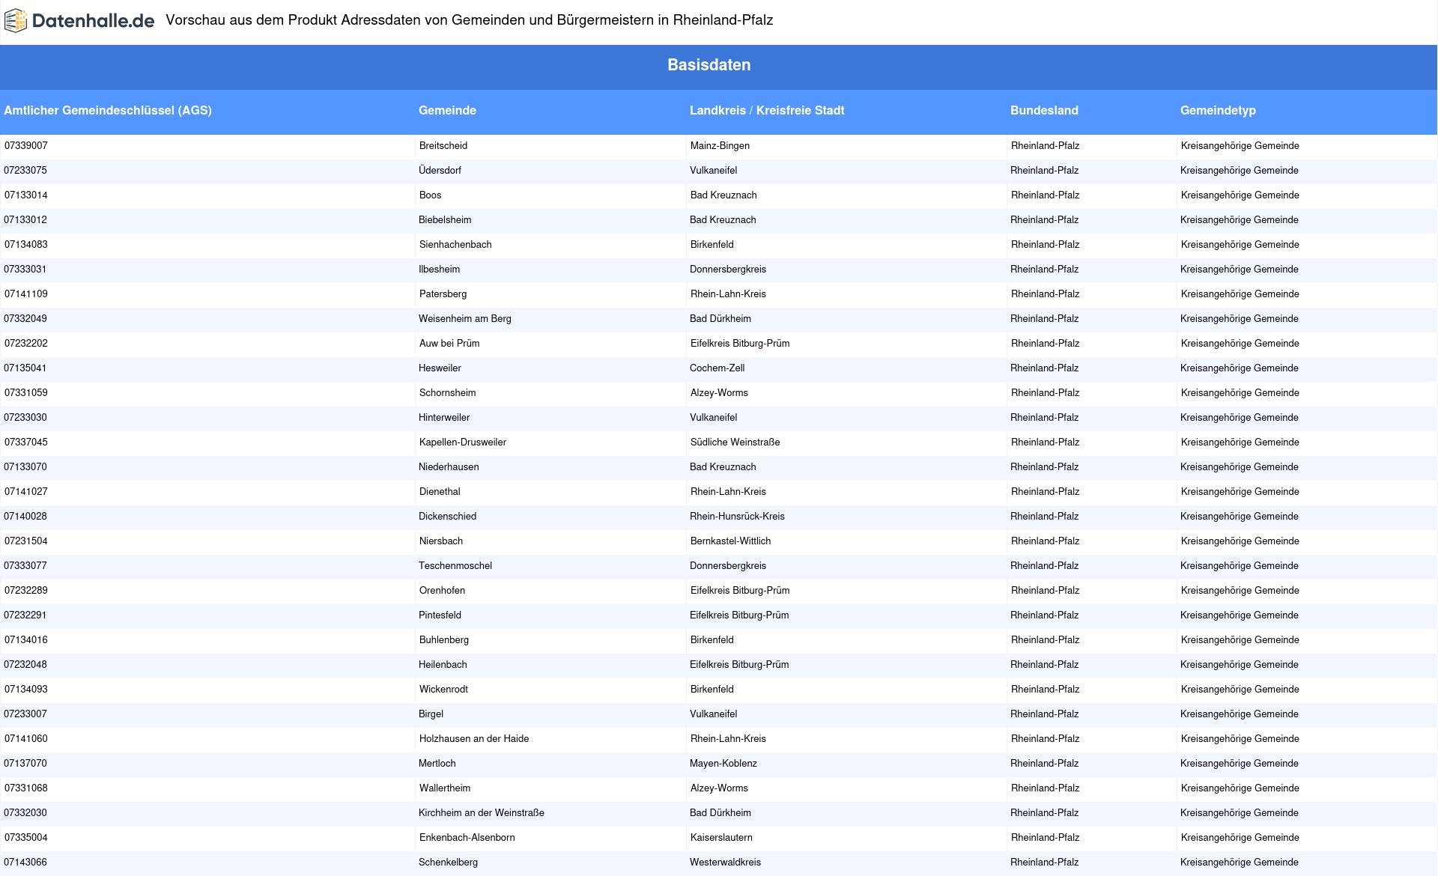
Task: Click the Niederhausen cell
Action: pos(550,467)
